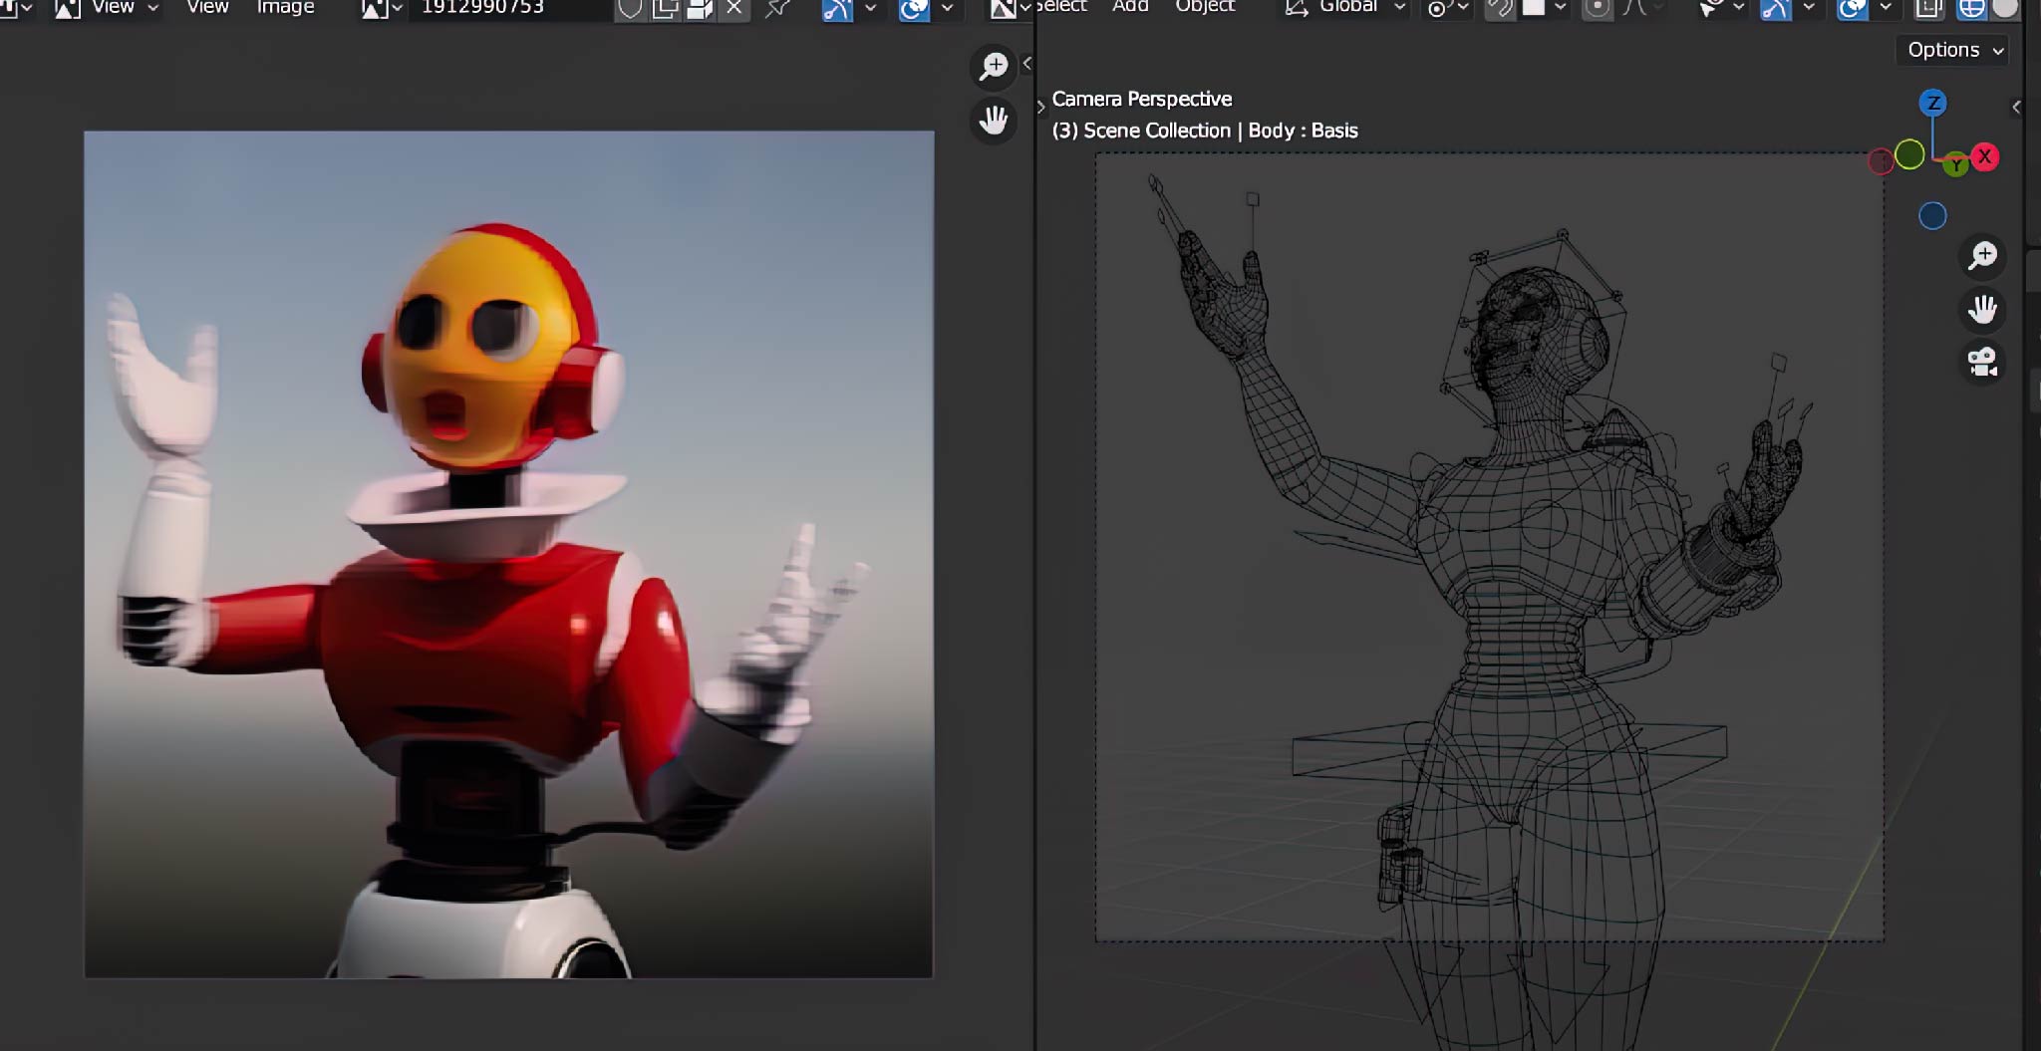2041x1051 pixels.
Task: Open image editor gizmo options arrow
Action: (x=870, y=8)
